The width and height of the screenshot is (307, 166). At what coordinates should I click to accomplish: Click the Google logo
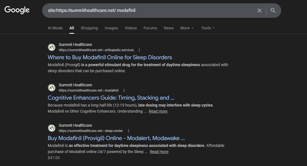[x=17, y=10]
